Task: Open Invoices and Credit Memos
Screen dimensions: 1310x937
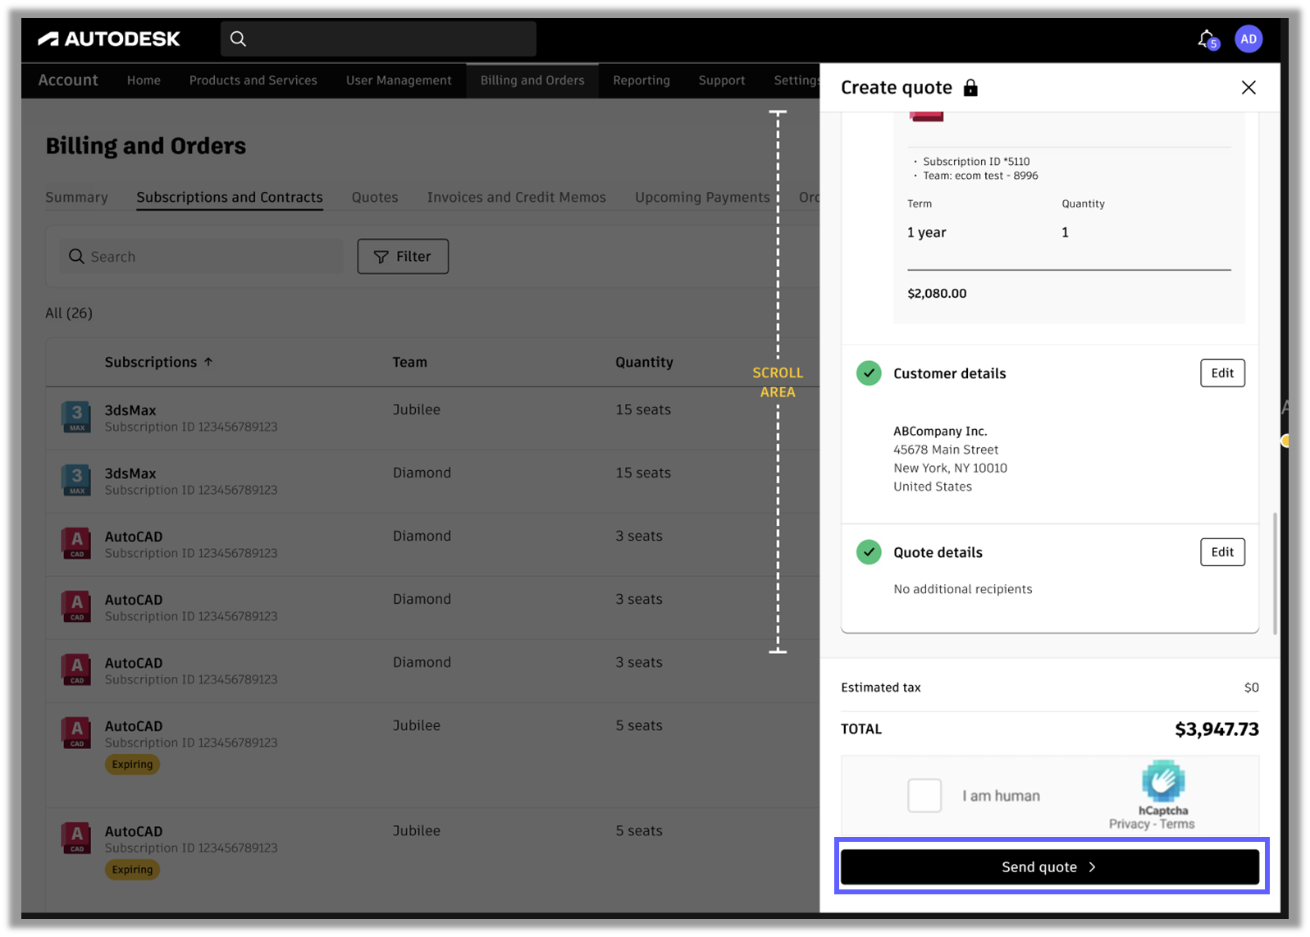Action: tap(517, 197)
